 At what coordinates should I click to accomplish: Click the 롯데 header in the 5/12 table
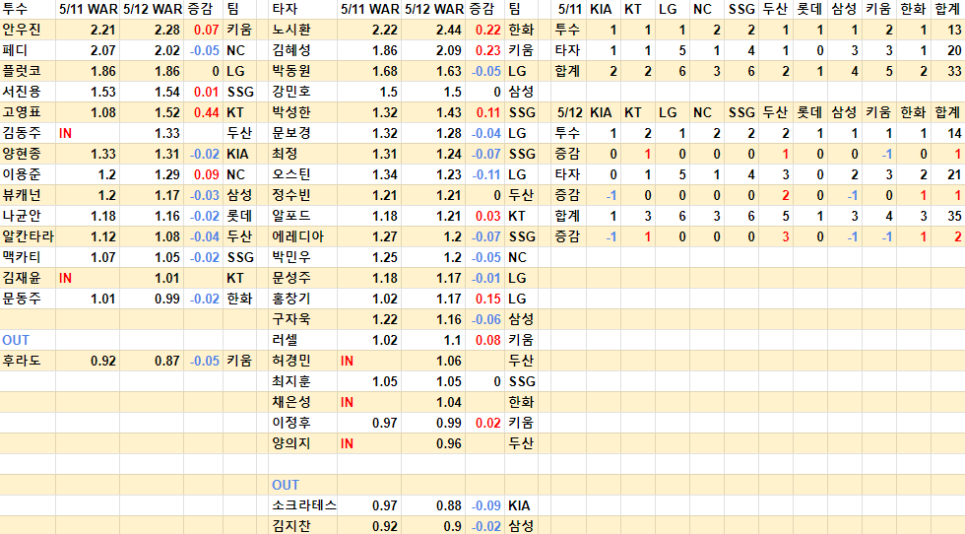pyautogui.click(x=808, y=112)
